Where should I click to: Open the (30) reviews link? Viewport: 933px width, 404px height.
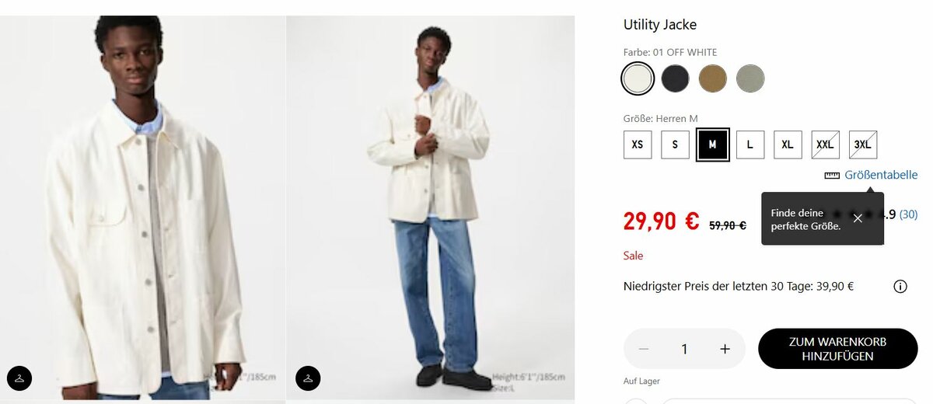[908, 214]
